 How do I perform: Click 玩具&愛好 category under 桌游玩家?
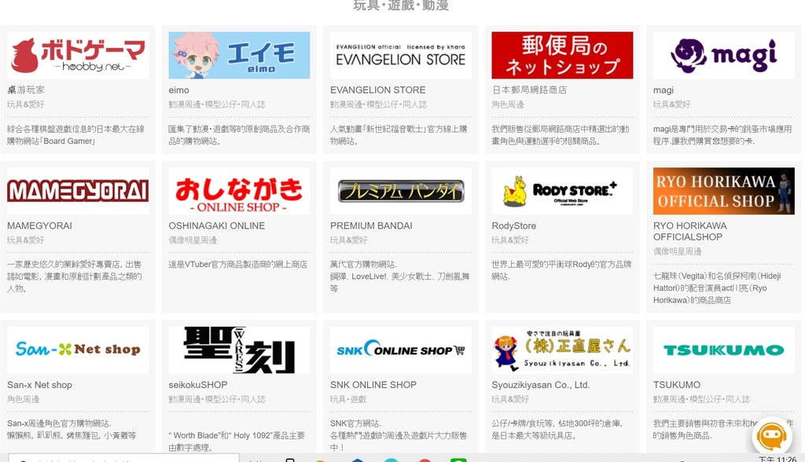26,104
